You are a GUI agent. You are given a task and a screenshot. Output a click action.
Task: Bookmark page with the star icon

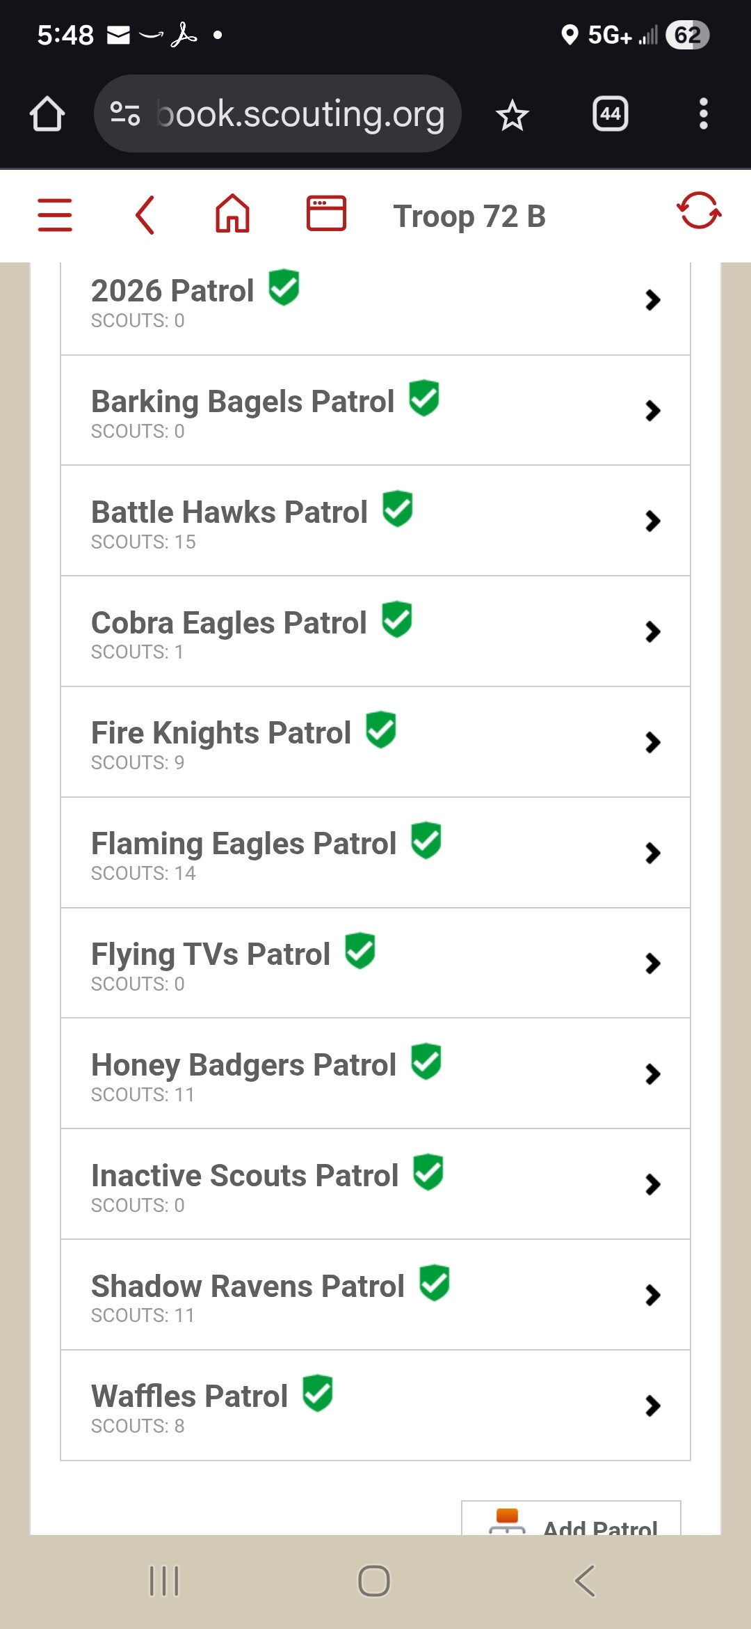coord(512,115)
